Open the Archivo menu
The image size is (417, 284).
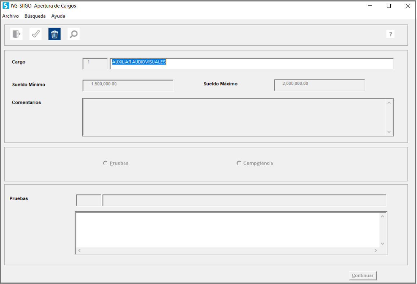pos(11,16)
